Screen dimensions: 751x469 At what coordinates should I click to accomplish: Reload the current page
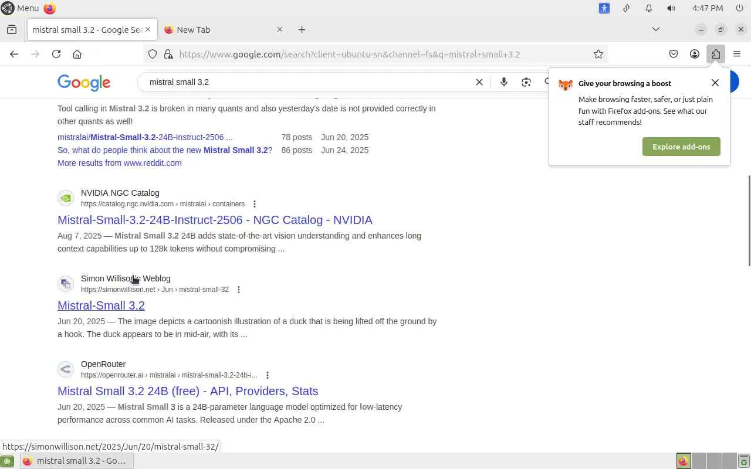[56, 54]
